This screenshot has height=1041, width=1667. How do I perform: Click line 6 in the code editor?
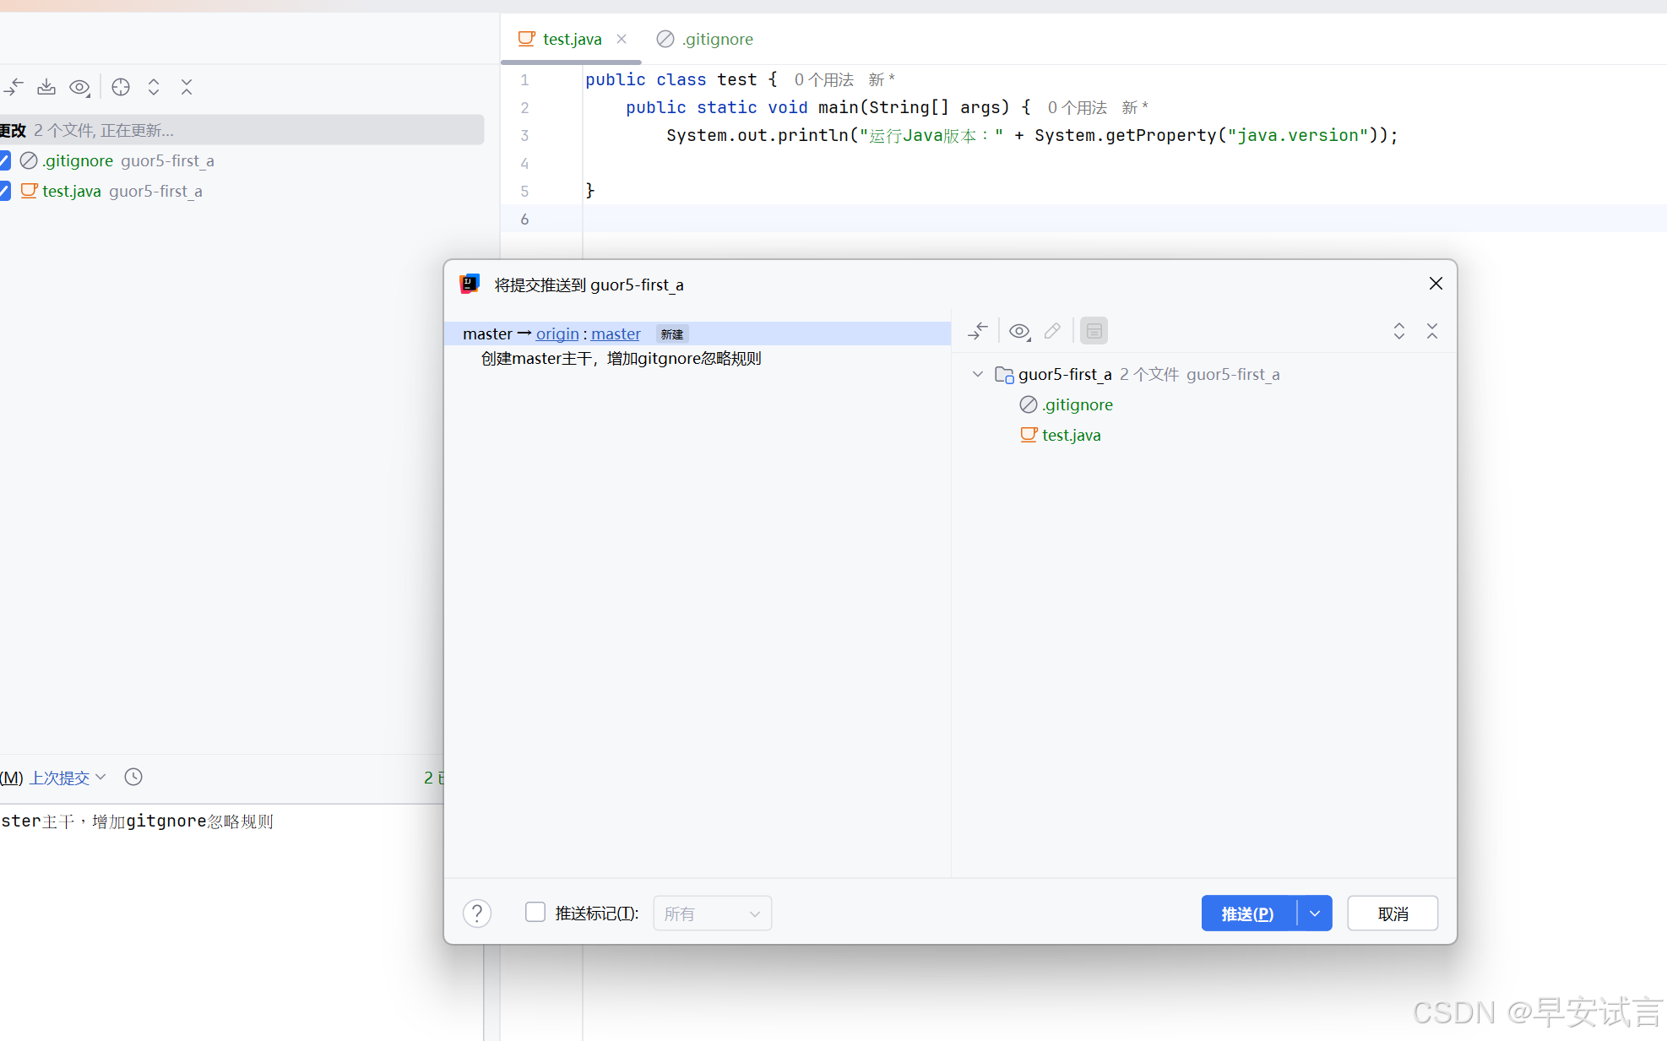point(1123,219)
